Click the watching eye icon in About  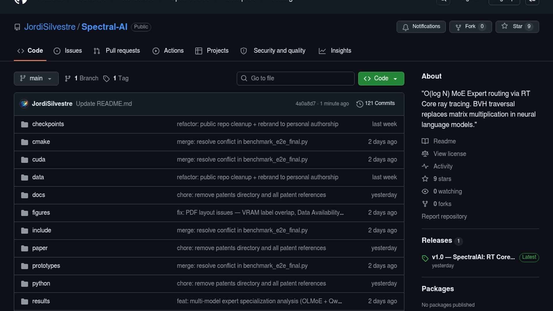point(425,191)
